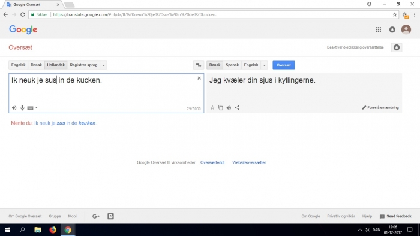Open the Windows Start menu
Screen dimensions: 420x236
coord(7,230)
